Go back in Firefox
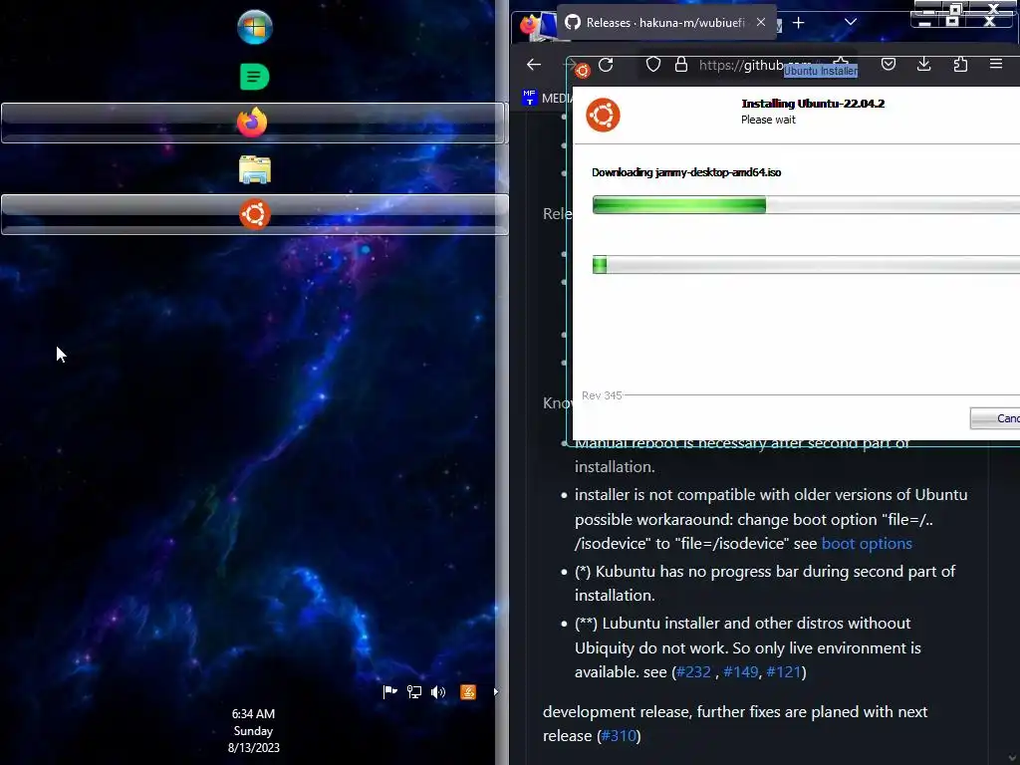Viewport: 1020px width, 765px height. click(x=534, y=65)
